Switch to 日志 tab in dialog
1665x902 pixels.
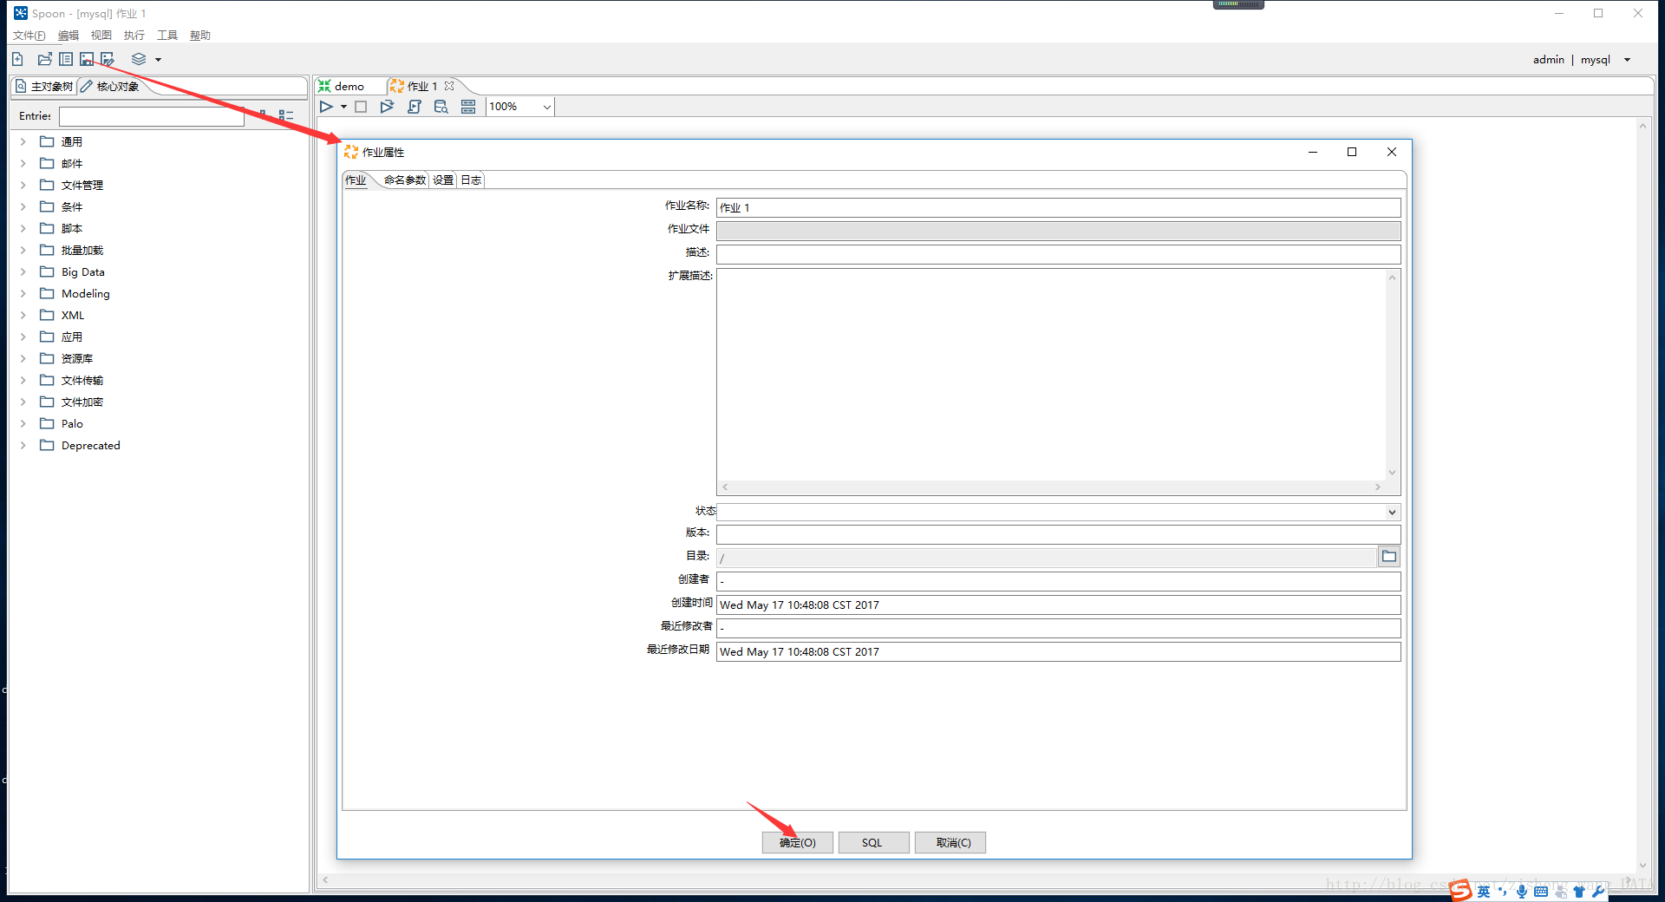click(x=471, y=180)
